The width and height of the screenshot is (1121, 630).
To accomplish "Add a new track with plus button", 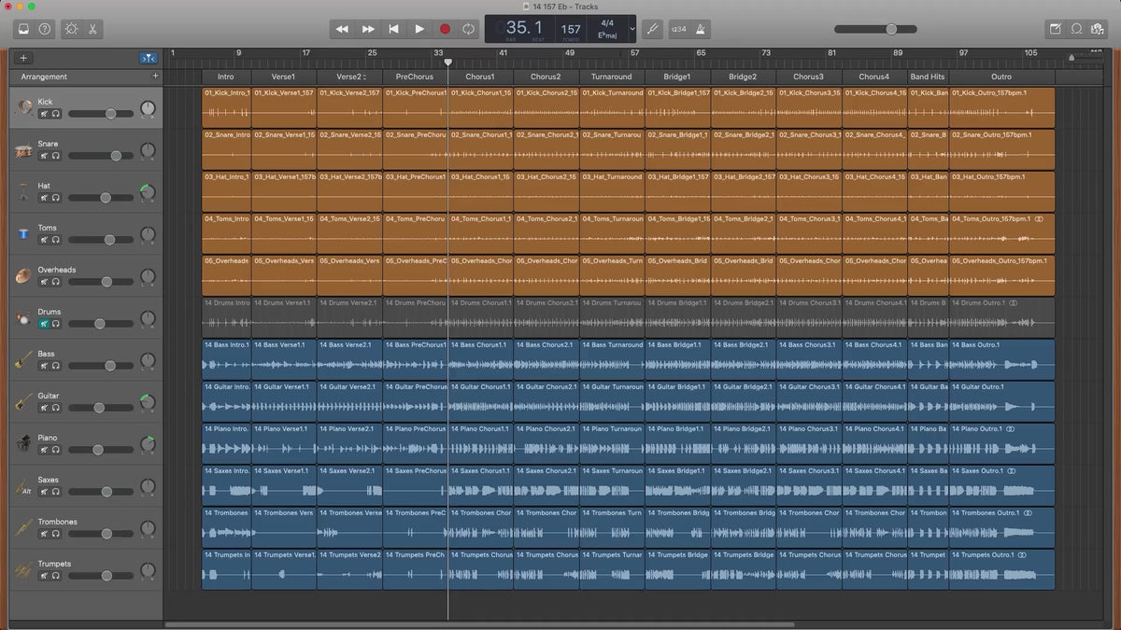I will [23, 58].
